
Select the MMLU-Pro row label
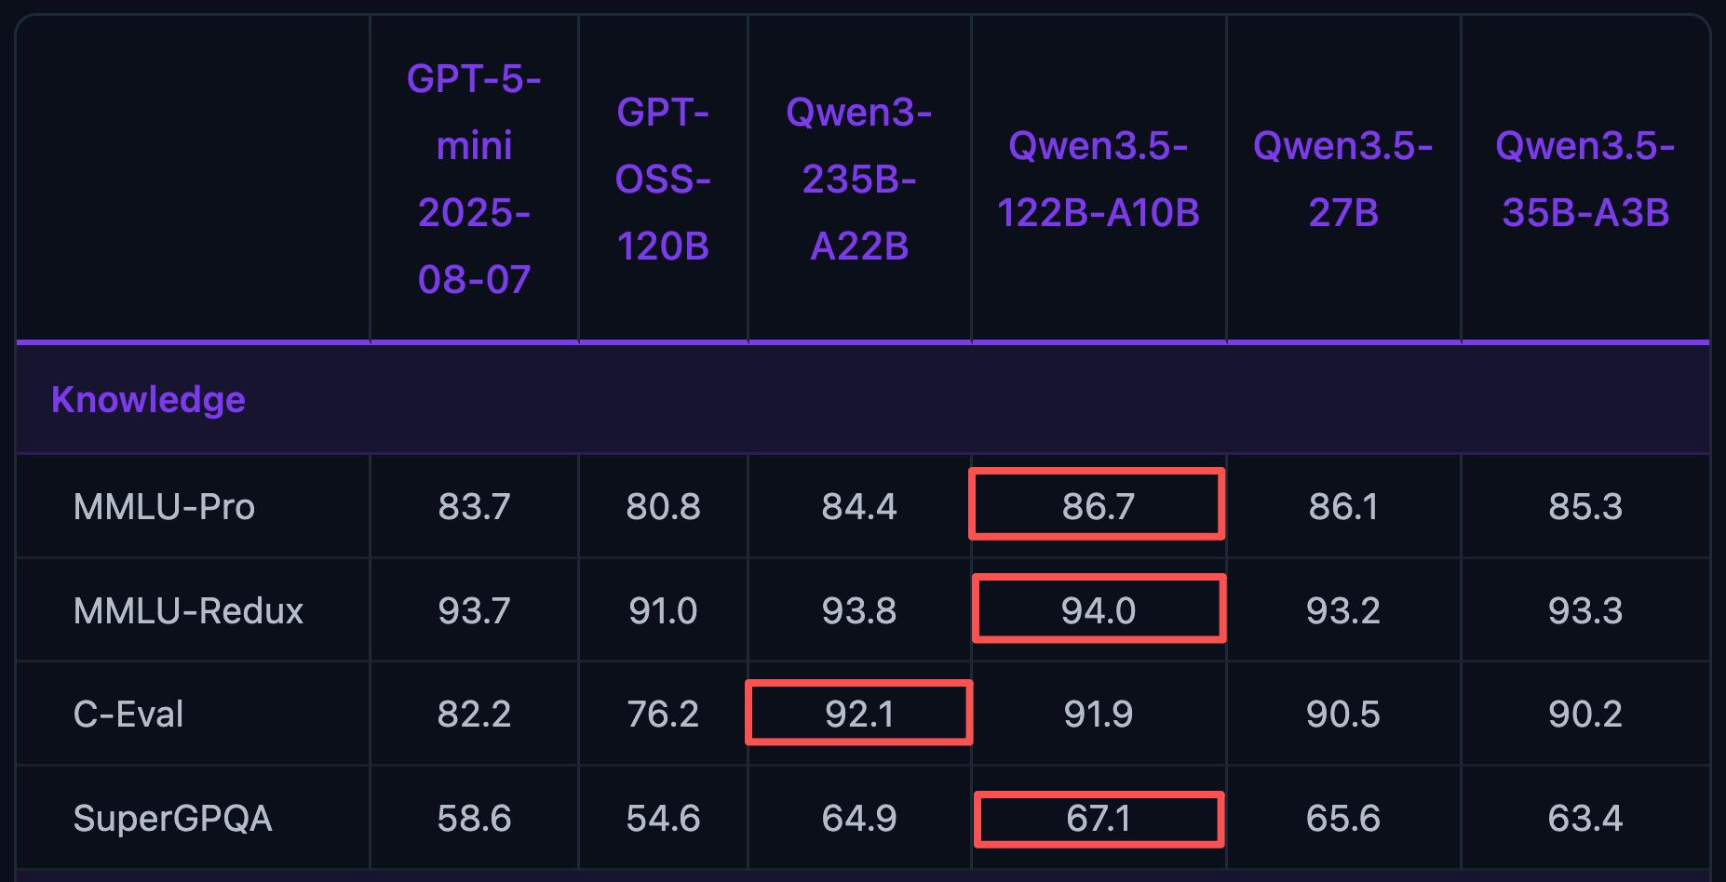point(164,506)
